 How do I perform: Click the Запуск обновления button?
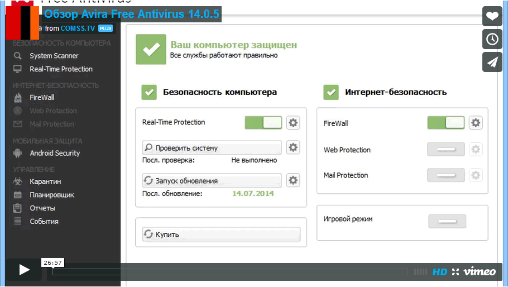(212, 180)
